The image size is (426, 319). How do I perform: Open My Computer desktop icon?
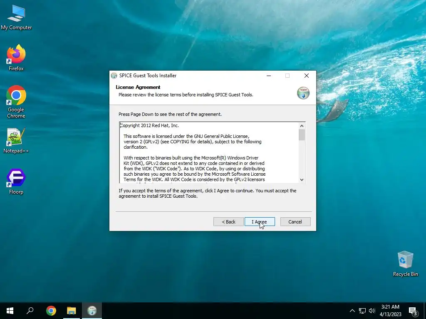16,17
